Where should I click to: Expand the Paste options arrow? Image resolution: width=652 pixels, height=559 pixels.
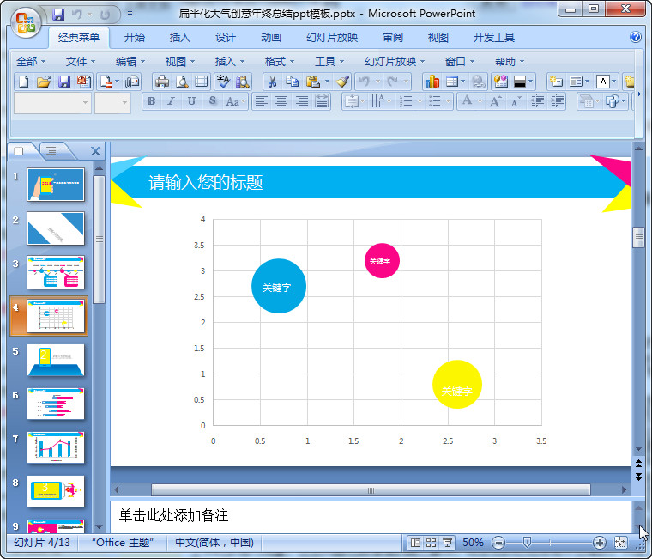tap(327, 82)
